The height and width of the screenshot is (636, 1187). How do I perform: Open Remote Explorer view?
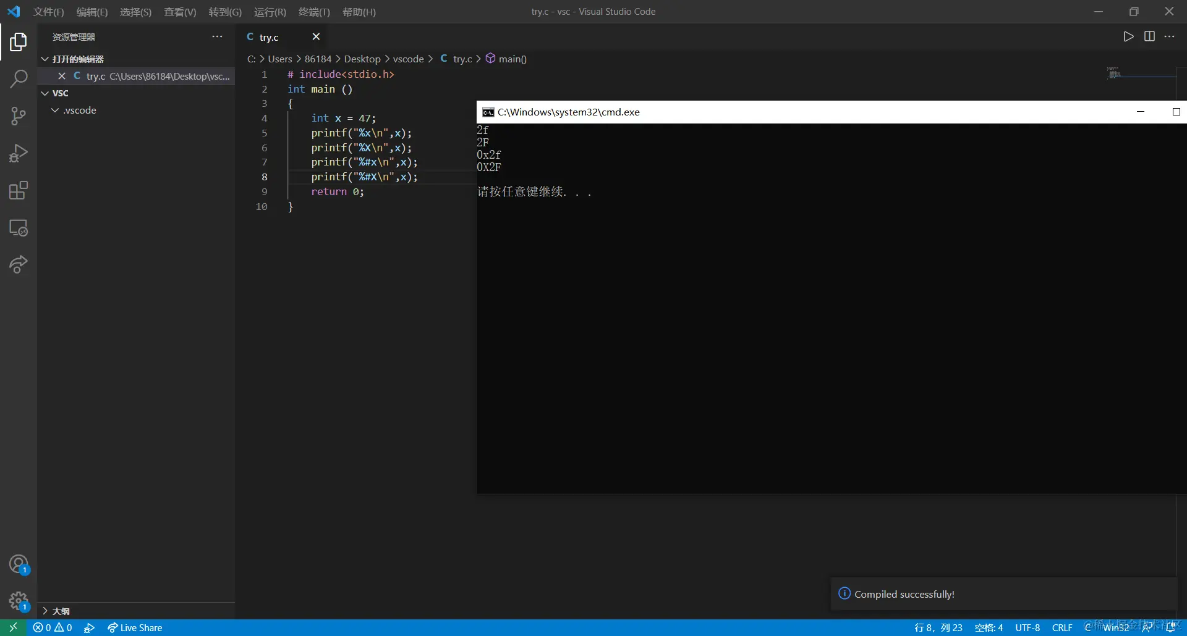point(19,228)
